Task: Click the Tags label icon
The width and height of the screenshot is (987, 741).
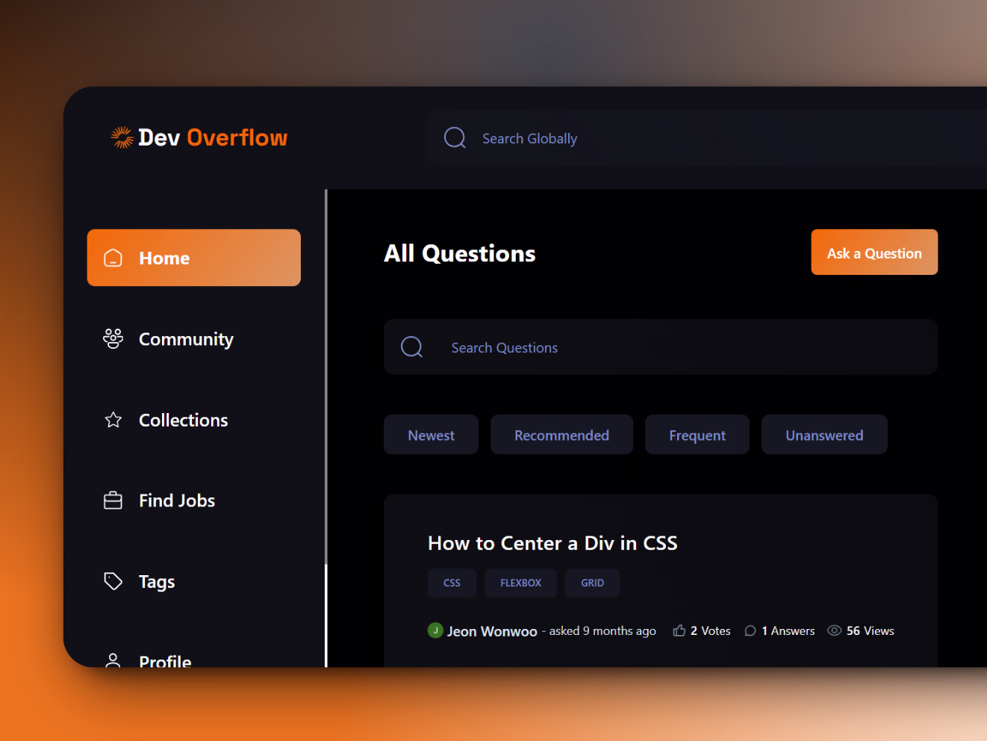Action: click(x=113, y=581)
